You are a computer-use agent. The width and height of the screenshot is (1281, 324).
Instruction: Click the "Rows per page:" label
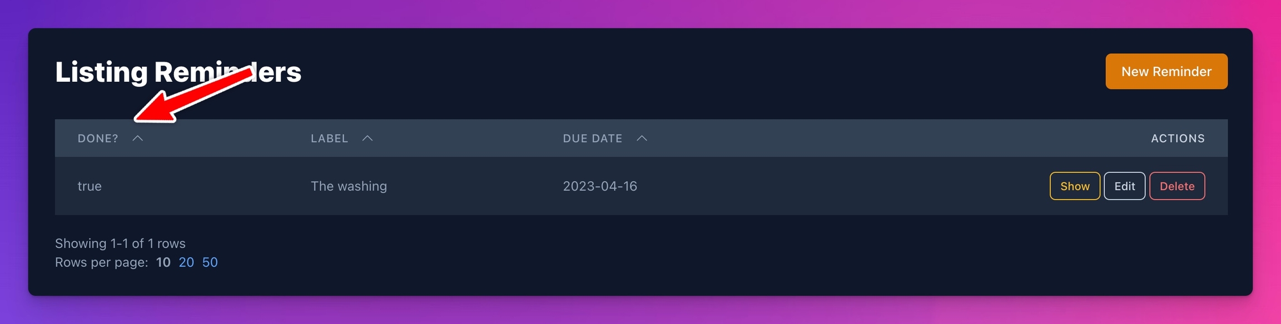pyautogui.click(x=102, y=262)
